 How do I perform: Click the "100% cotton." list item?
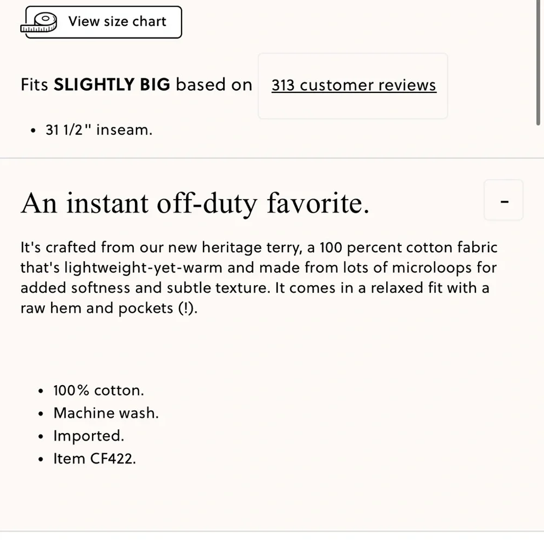[x=98, y=391]
